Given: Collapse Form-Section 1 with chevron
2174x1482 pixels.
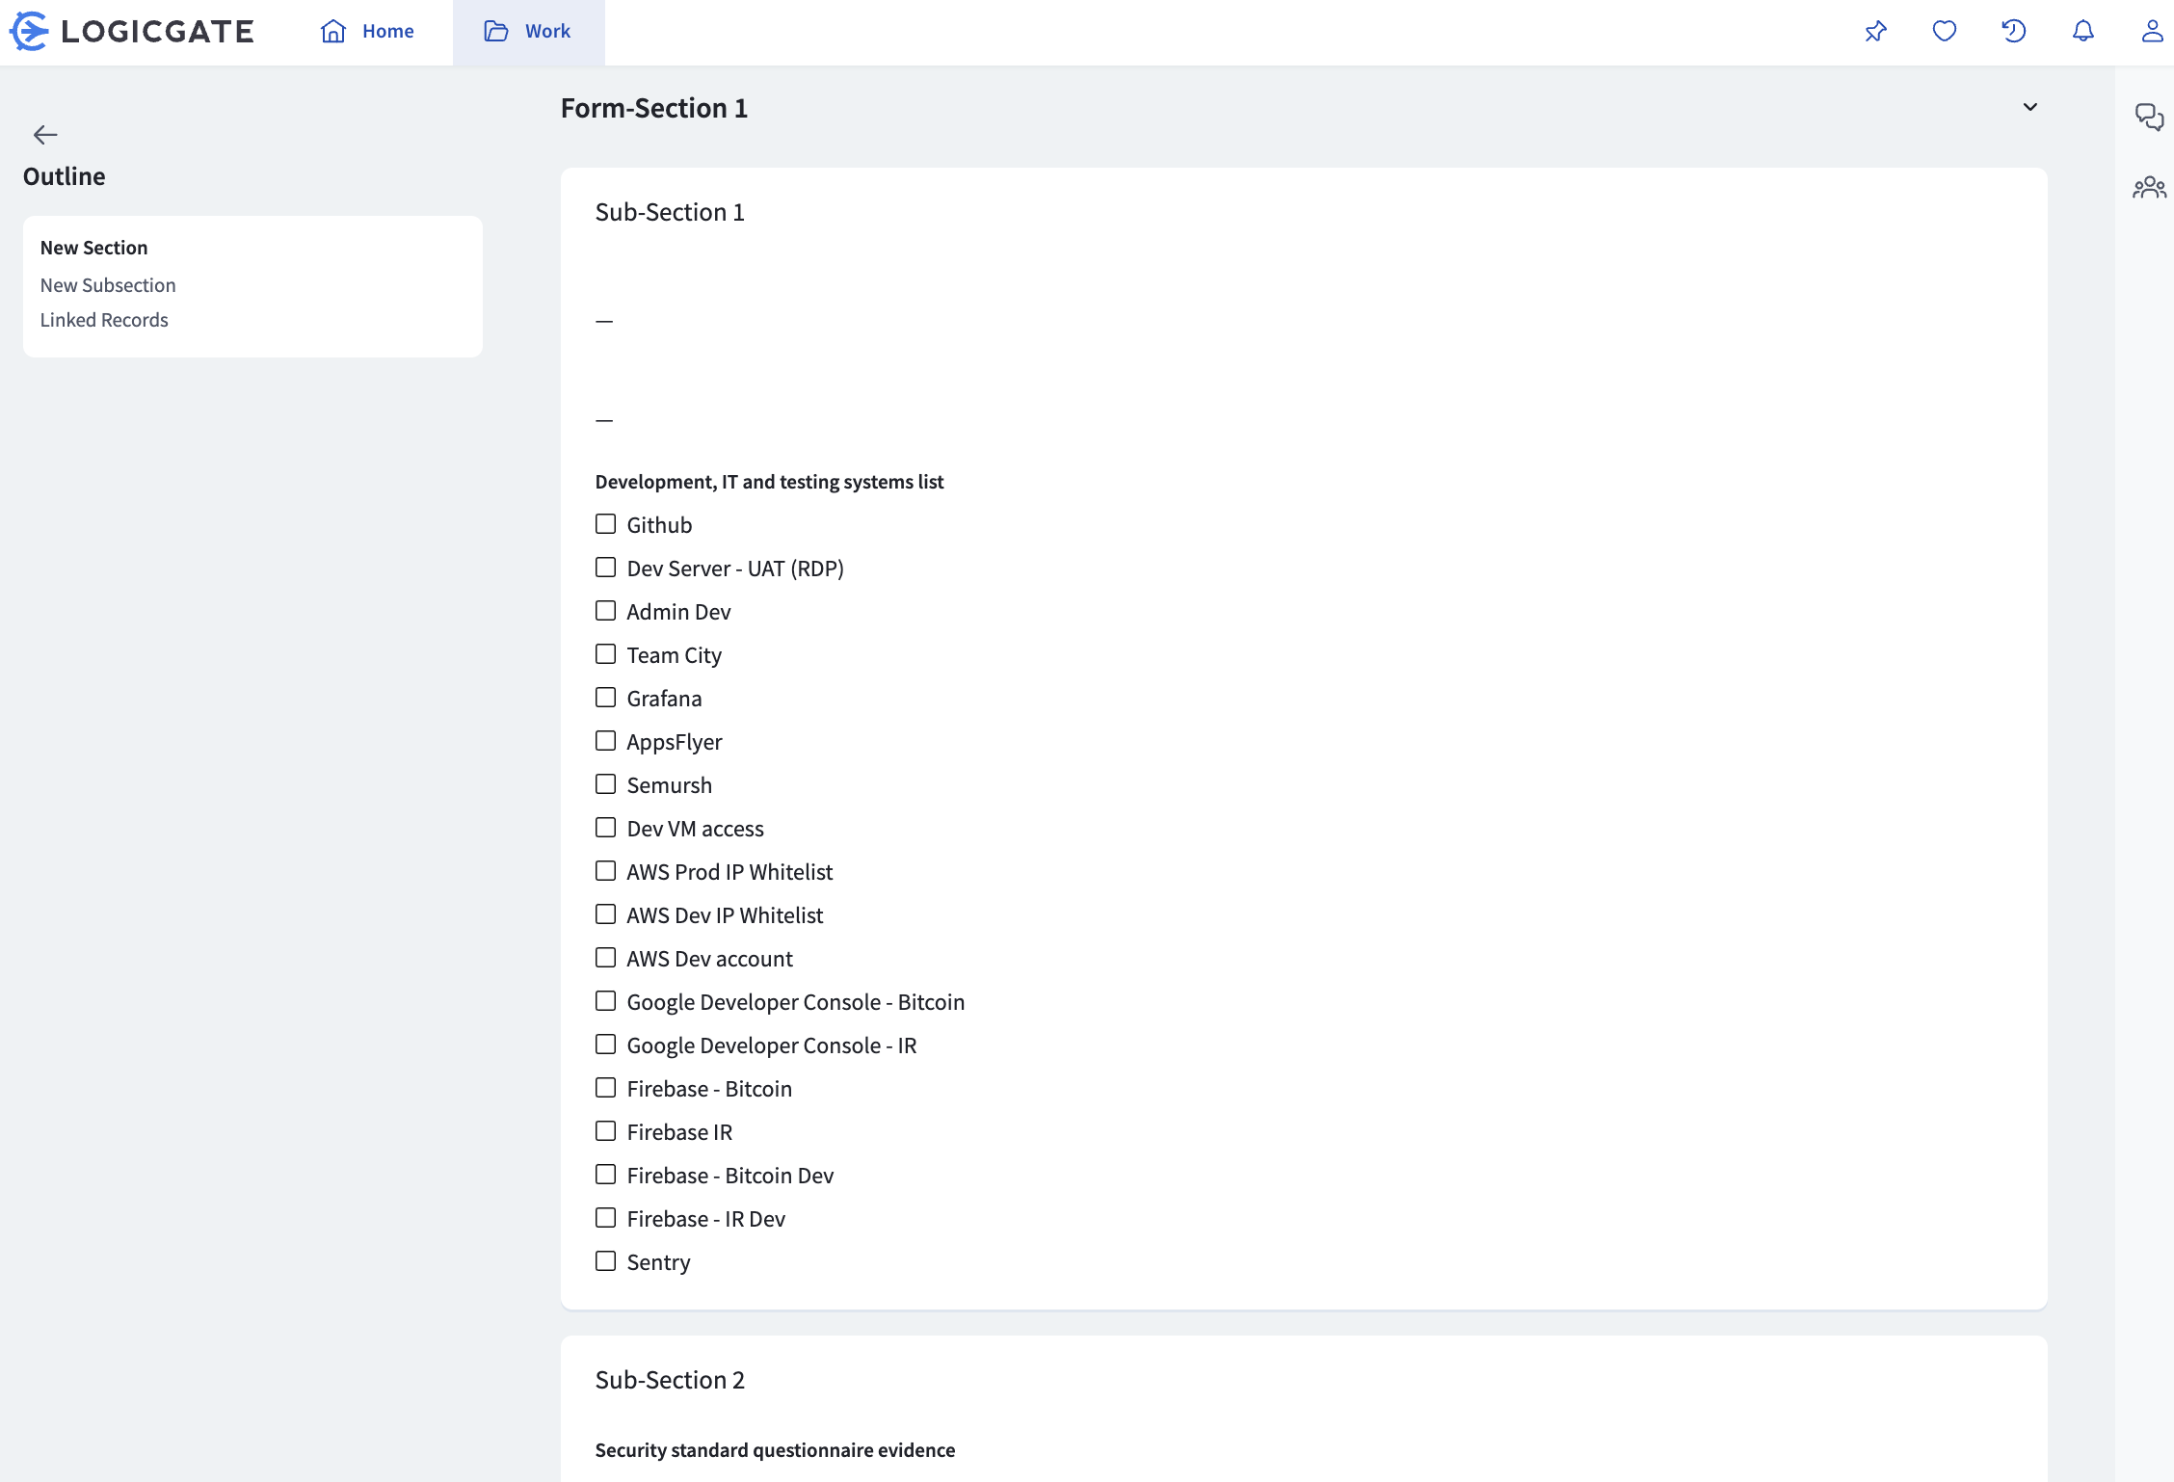Looking at the screenshot, I should point(2030,107).
